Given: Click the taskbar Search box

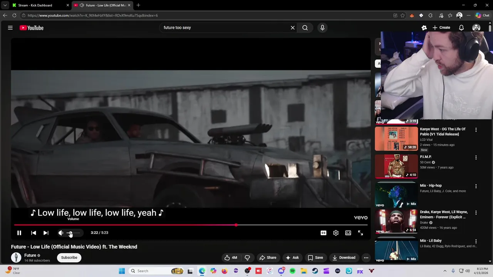Looking at the screenshot, I should click(156, 271).
